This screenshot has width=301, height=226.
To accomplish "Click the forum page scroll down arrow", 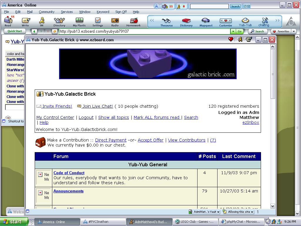I will 272,206.
